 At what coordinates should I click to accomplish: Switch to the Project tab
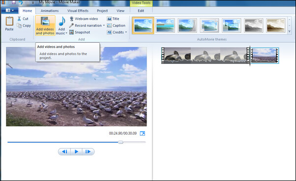(102, 11)
